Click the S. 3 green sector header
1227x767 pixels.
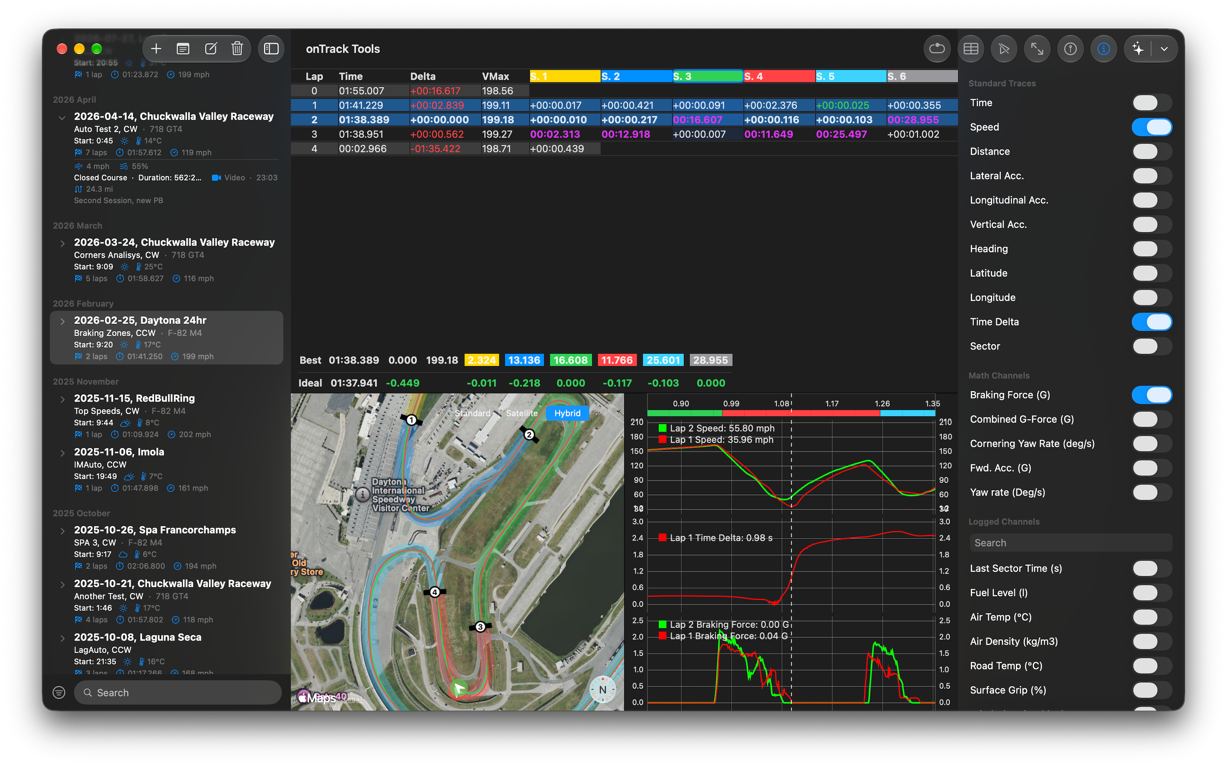(707, 76)
